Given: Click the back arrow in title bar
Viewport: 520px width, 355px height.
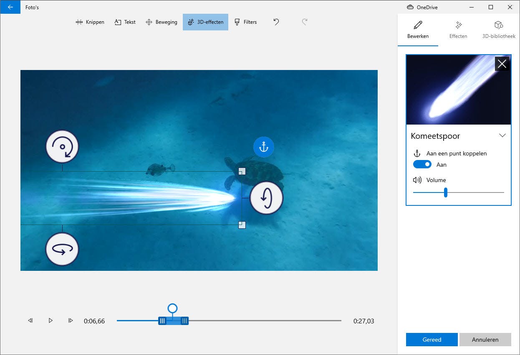Looking at the screenshot, I should point(10,7).
